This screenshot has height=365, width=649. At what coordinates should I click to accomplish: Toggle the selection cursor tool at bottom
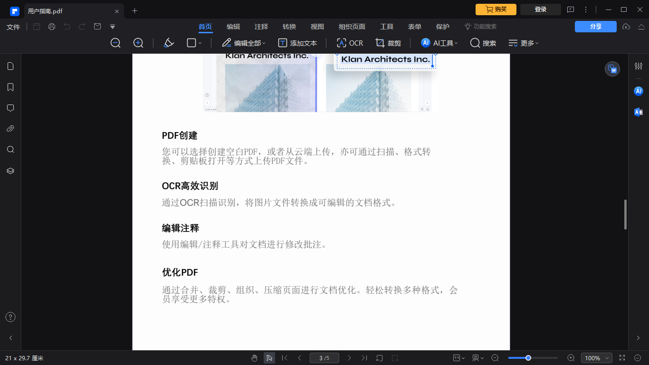click(269, 357)
